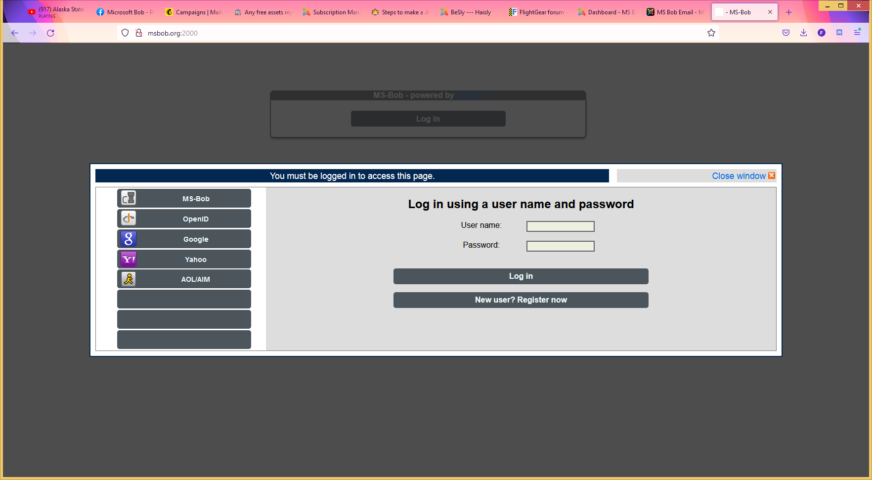This screenshot has height=480, width=872.
Task: Select the AOL/AIM login method button
Action: point(184,279)
